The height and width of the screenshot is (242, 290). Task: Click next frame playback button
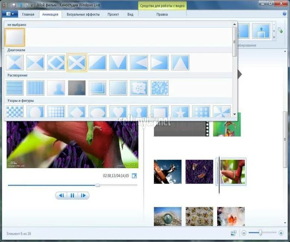coord(83,195)
